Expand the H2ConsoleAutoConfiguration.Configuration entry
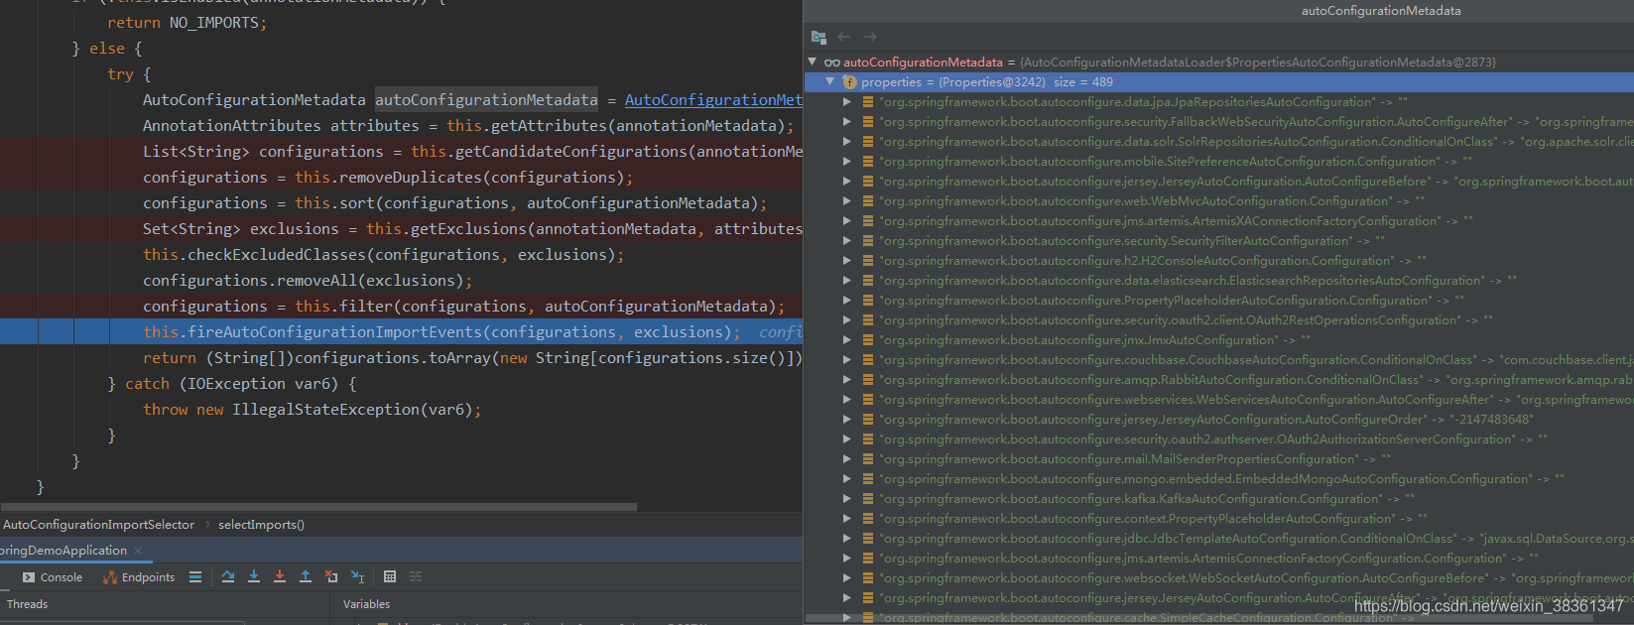Viewport: 1634px width, 625px height. pyautogui.click(x=847, y=261)
